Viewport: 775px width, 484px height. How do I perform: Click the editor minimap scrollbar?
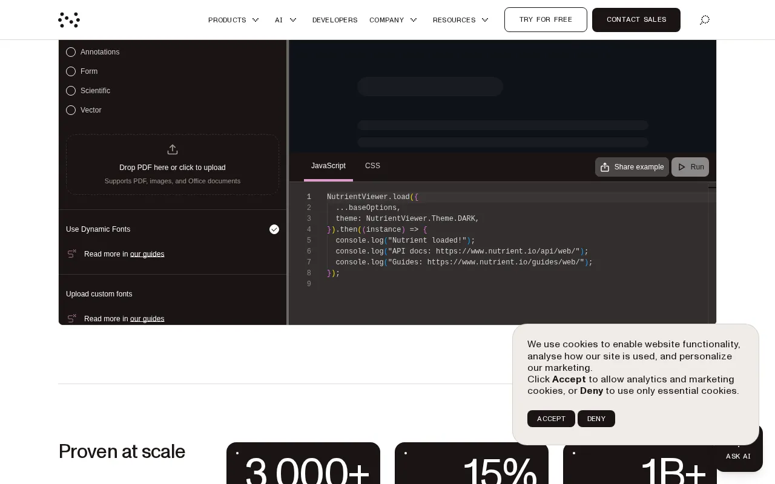(712, 253)
